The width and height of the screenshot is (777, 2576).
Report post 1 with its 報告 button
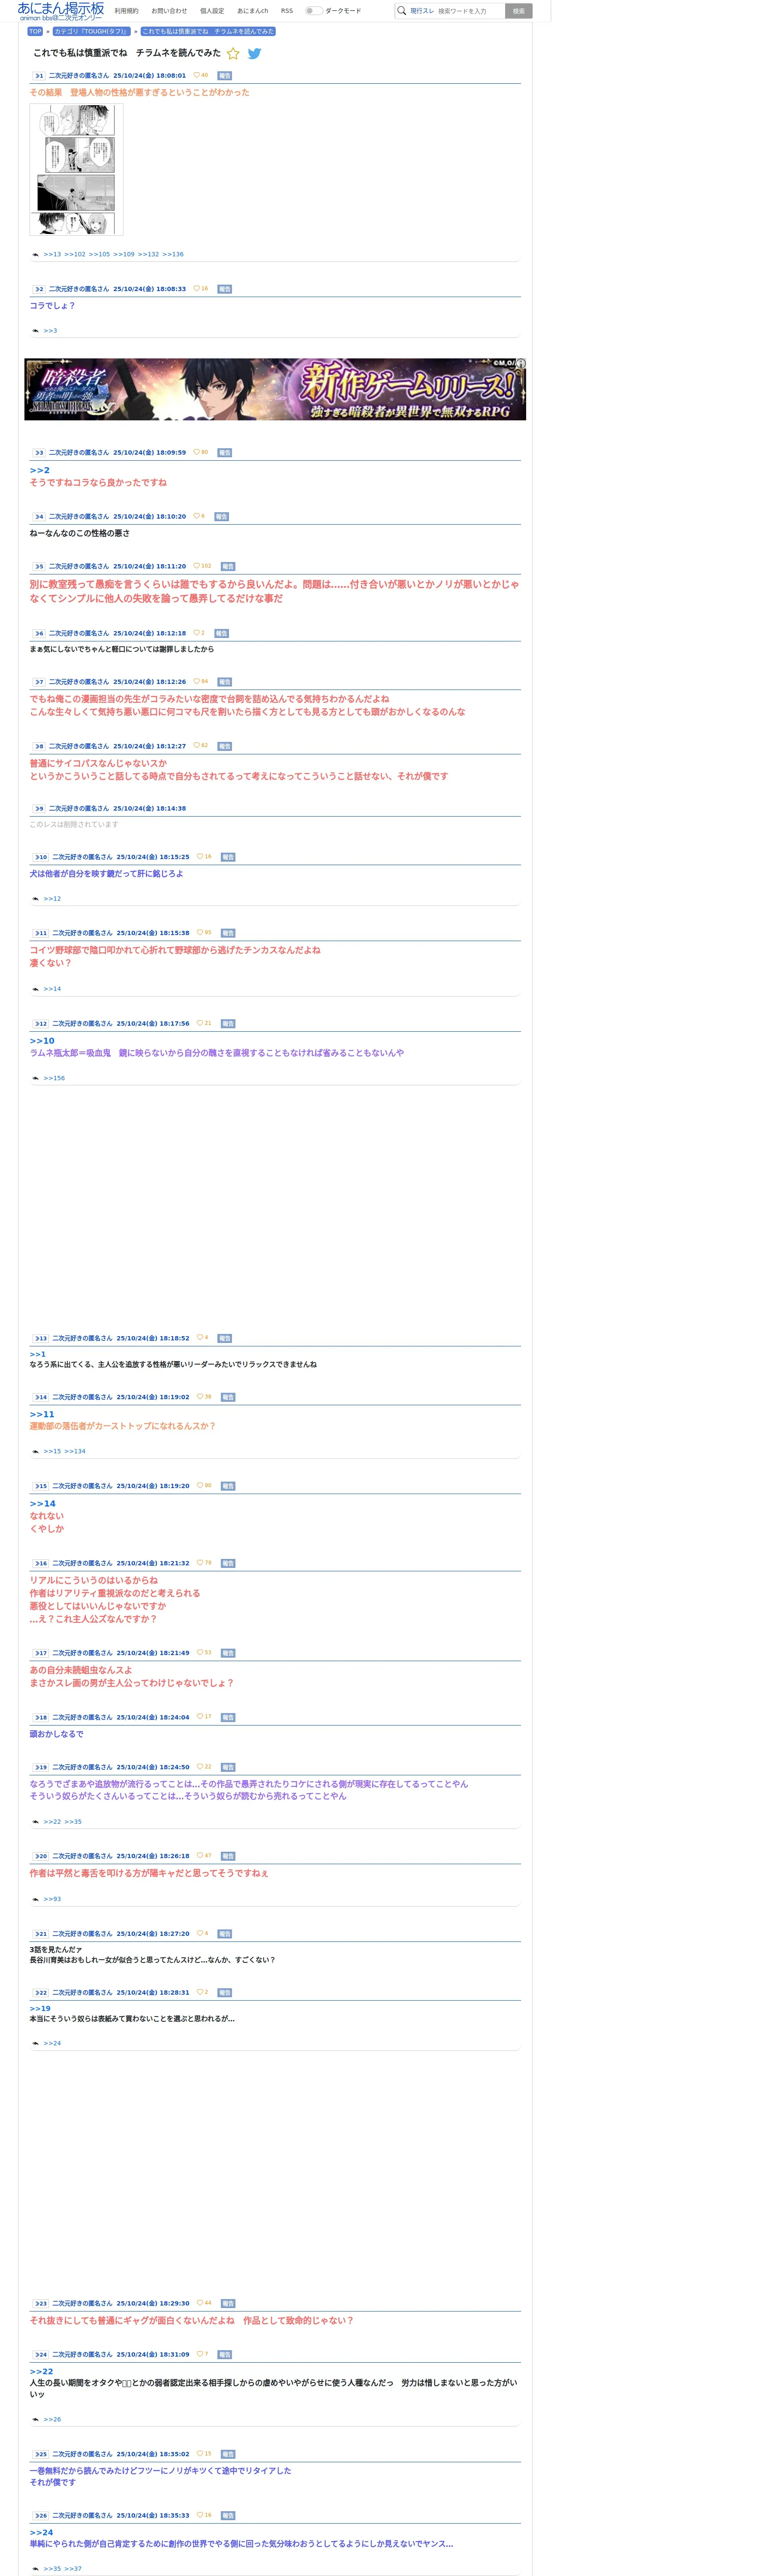(x=225, y=76)
